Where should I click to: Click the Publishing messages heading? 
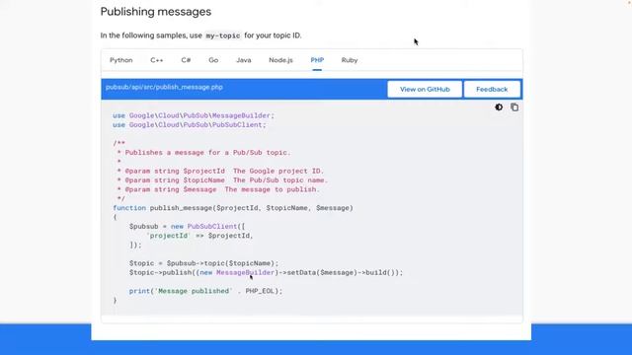tap(156, 12)
